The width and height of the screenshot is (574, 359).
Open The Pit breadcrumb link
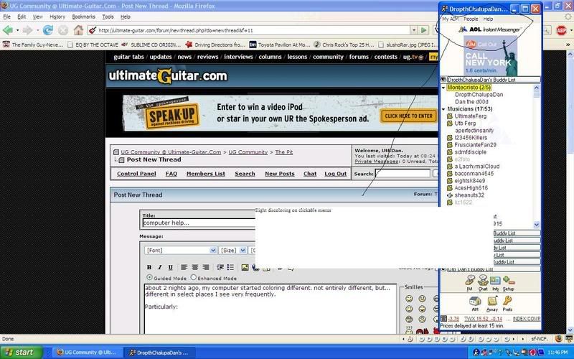pyautogui.click(x=283, y=152)
